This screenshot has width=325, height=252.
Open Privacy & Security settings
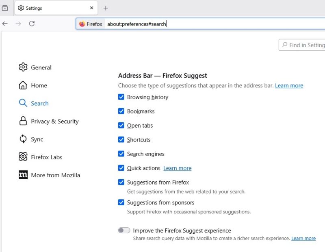54,121
